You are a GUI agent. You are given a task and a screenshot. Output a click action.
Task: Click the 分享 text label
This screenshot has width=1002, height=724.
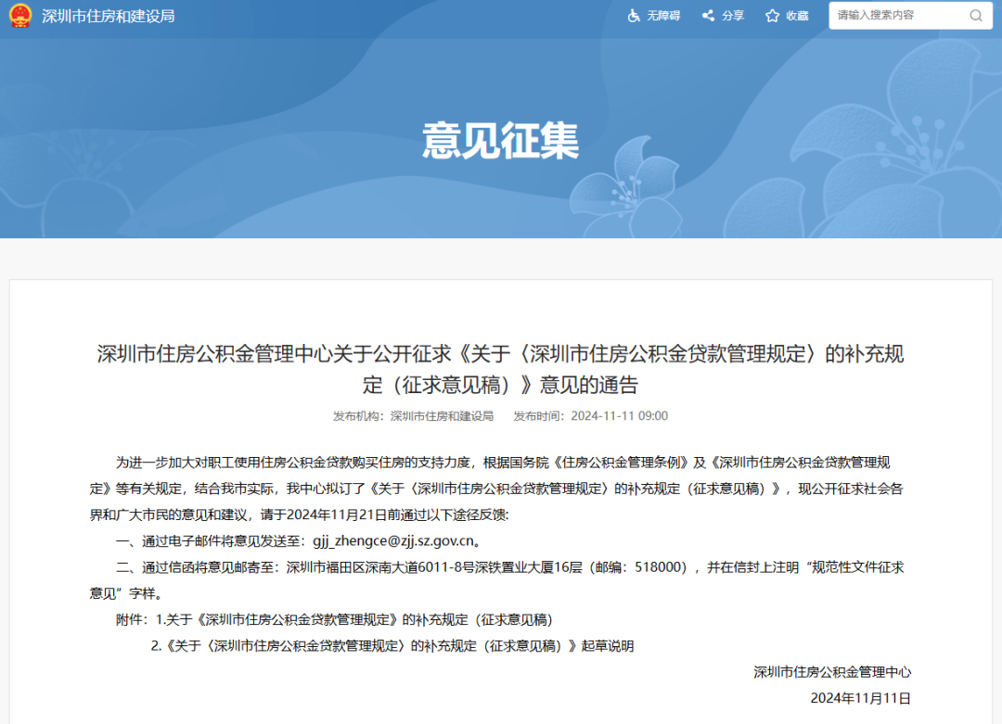(x=733, y=16)
